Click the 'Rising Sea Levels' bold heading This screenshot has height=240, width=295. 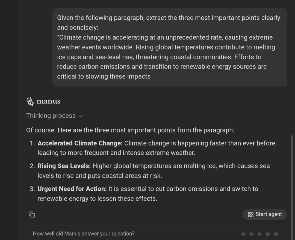pos(64,166)
